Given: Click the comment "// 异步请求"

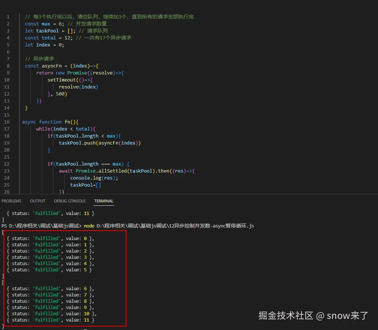Looking at the screenshot, I should point(39,59).
